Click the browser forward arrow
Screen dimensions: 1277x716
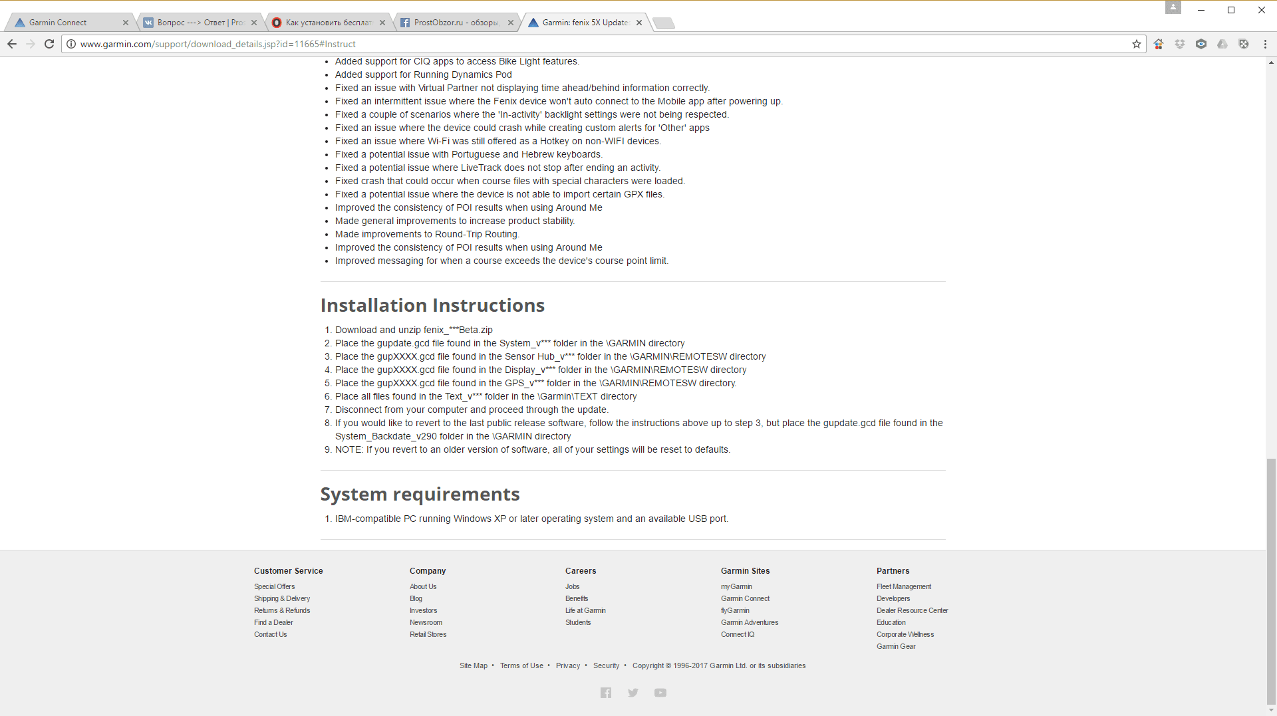(31, 44)
